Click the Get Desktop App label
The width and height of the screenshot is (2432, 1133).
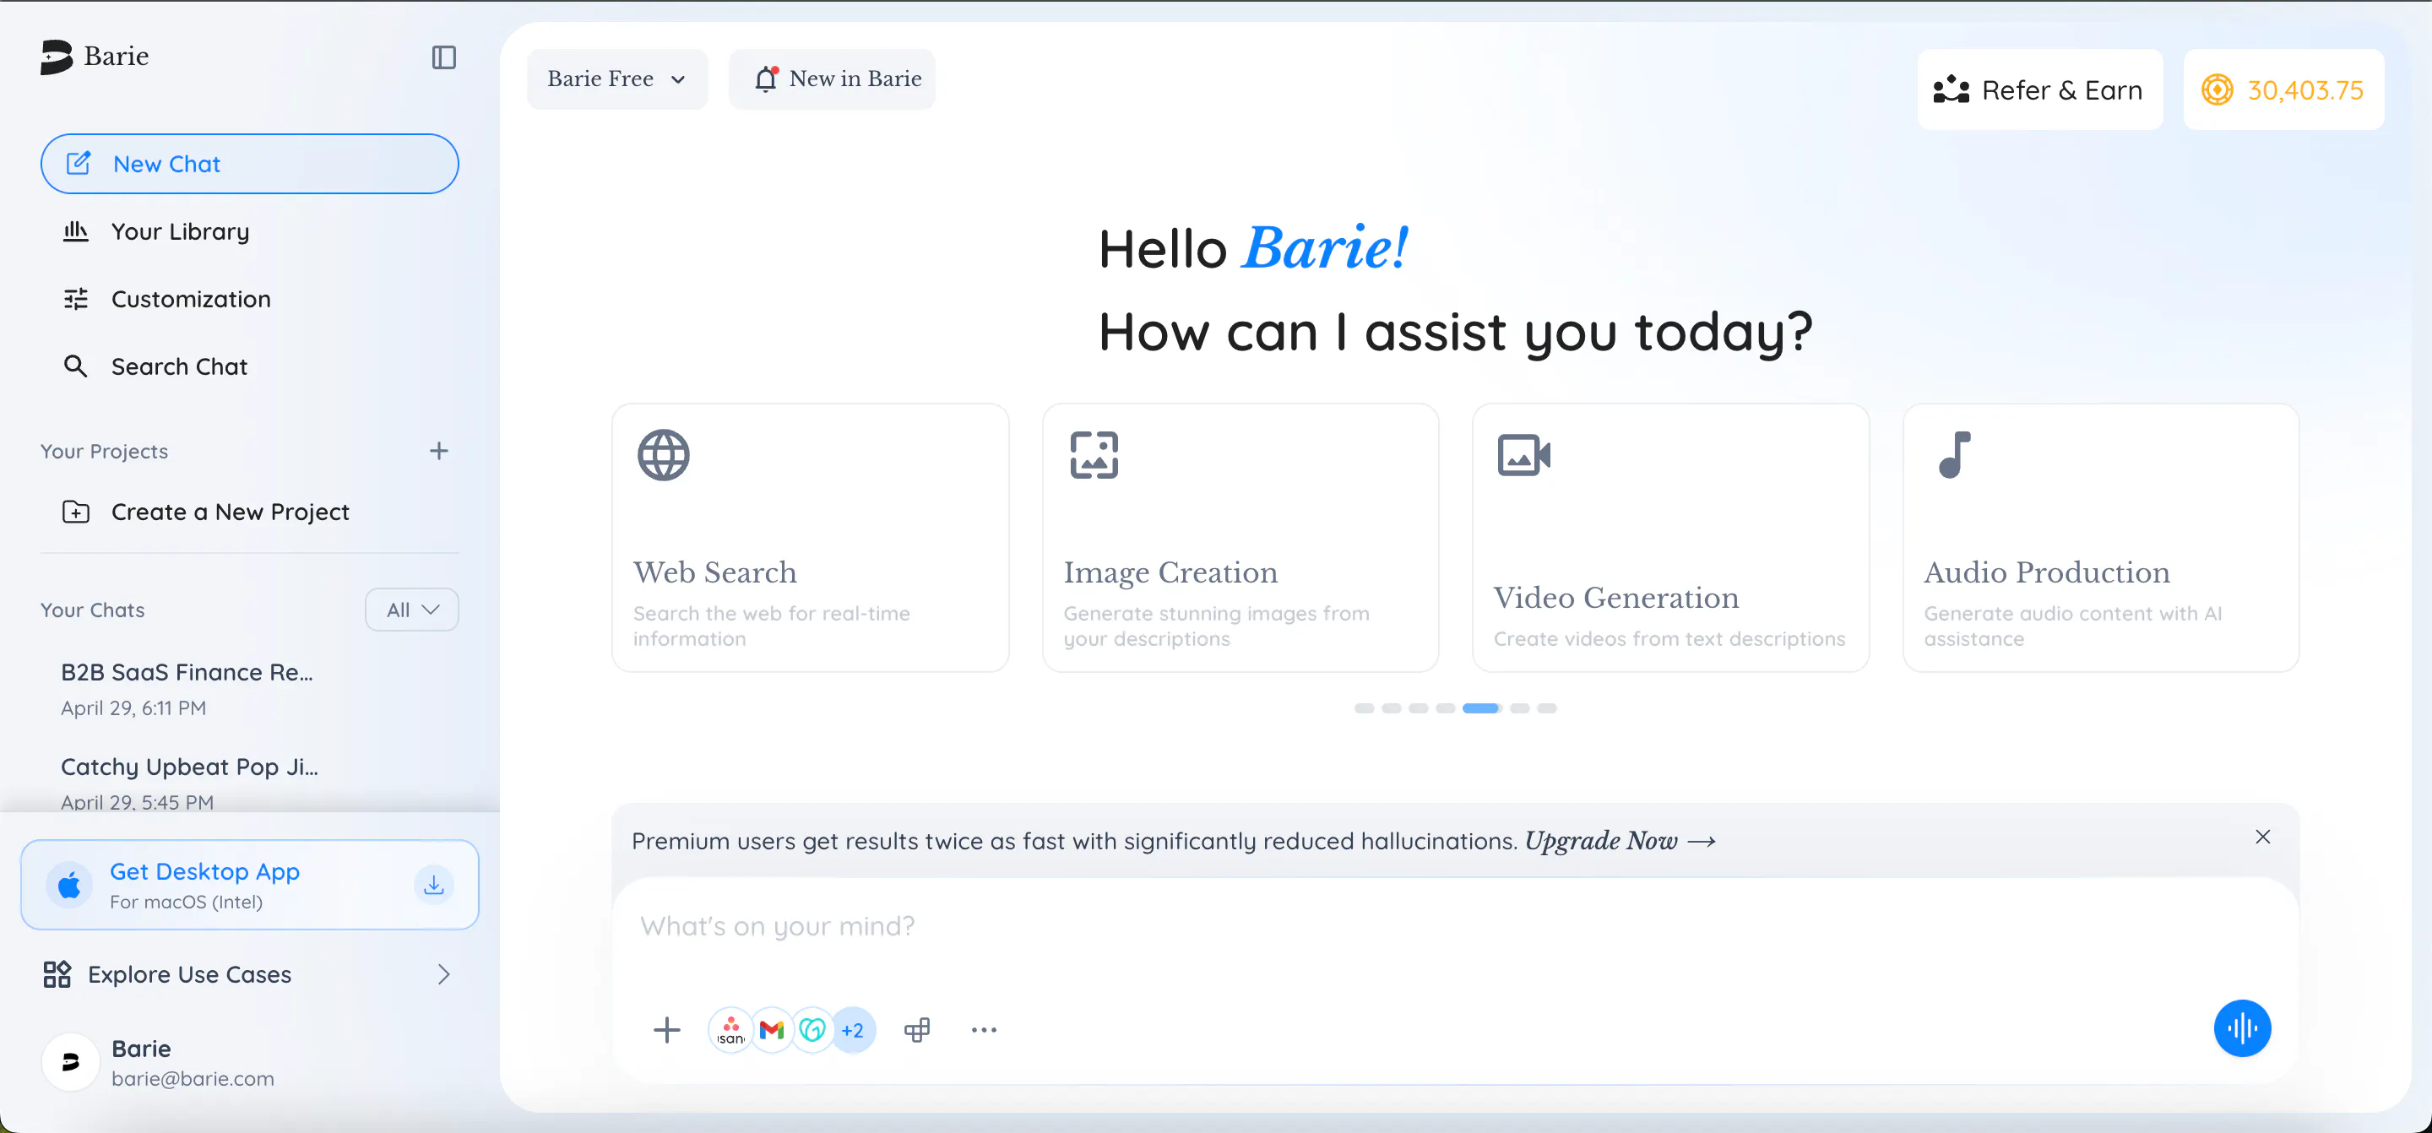205,871
